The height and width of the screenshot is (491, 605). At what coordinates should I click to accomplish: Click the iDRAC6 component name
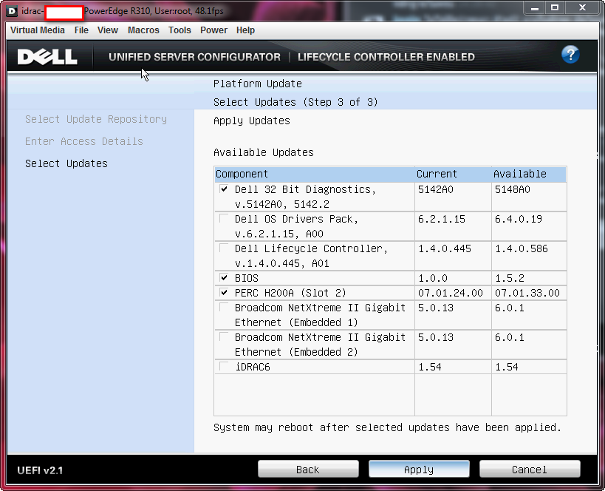click(253, 367)
